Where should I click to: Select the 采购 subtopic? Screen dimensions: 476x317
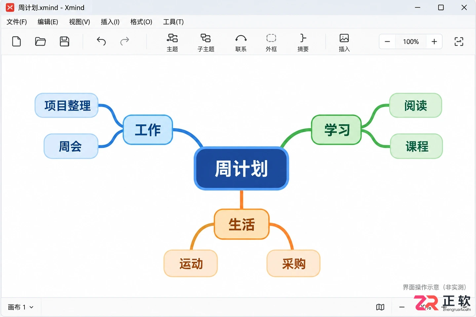pyautogui.click(x=294, y=263)
